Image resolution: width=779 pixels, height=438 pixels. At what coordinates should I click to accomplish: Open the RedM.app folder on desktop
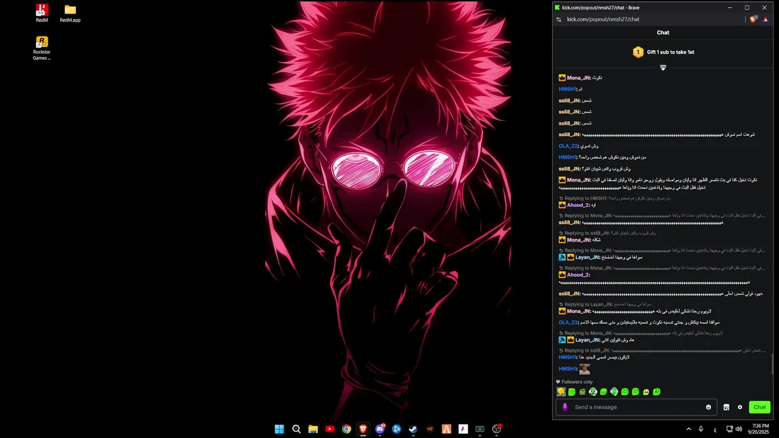(70, 13)
